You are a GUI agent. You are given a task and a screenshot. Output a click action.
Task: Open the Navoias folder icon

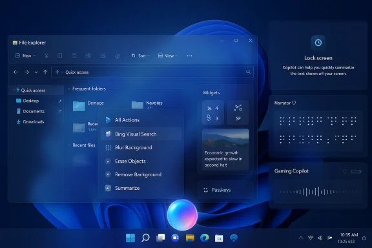click(x=138, y=105)
